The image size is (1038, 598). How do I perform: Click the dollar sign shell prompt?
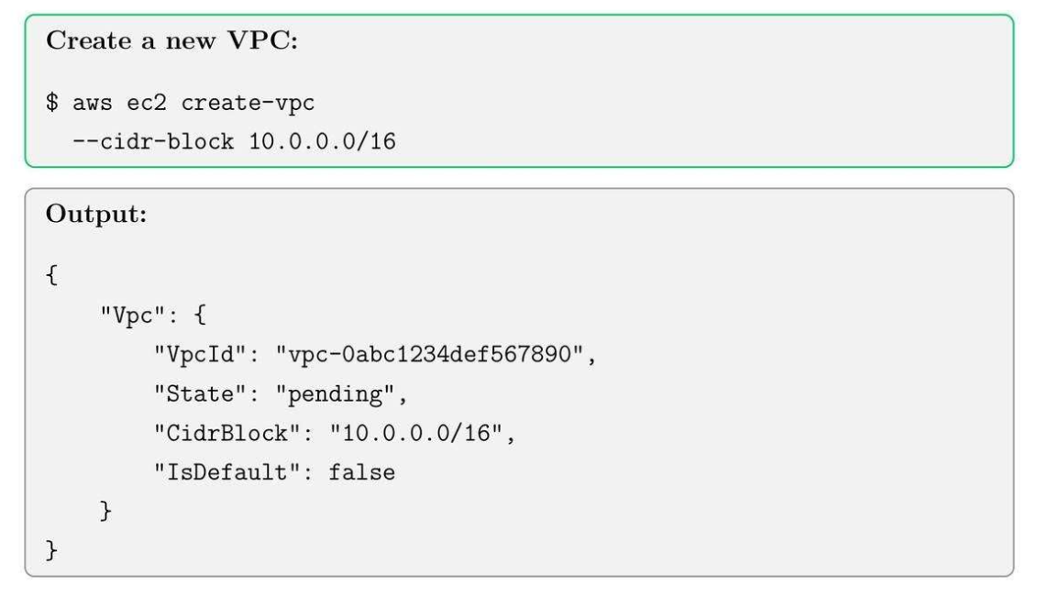(52, 104)
